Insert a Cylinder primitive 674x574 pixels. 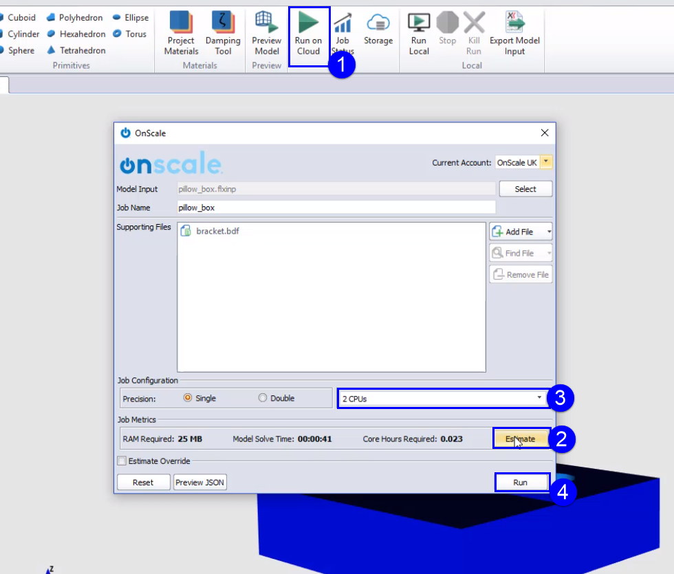pyautogui.click(x=20, y=34)
